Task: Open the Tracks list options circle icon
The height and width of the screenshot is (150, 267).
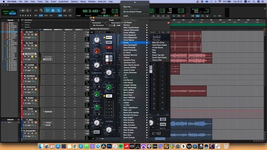Action: 18,20
